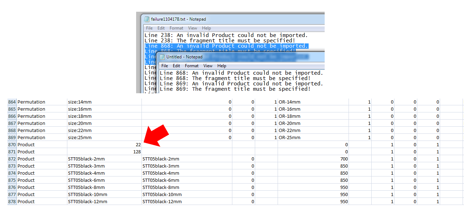Open Format menu in failure110417B.txt Notepad
This screenshot has width=464, height=211.
pos(176,28)
